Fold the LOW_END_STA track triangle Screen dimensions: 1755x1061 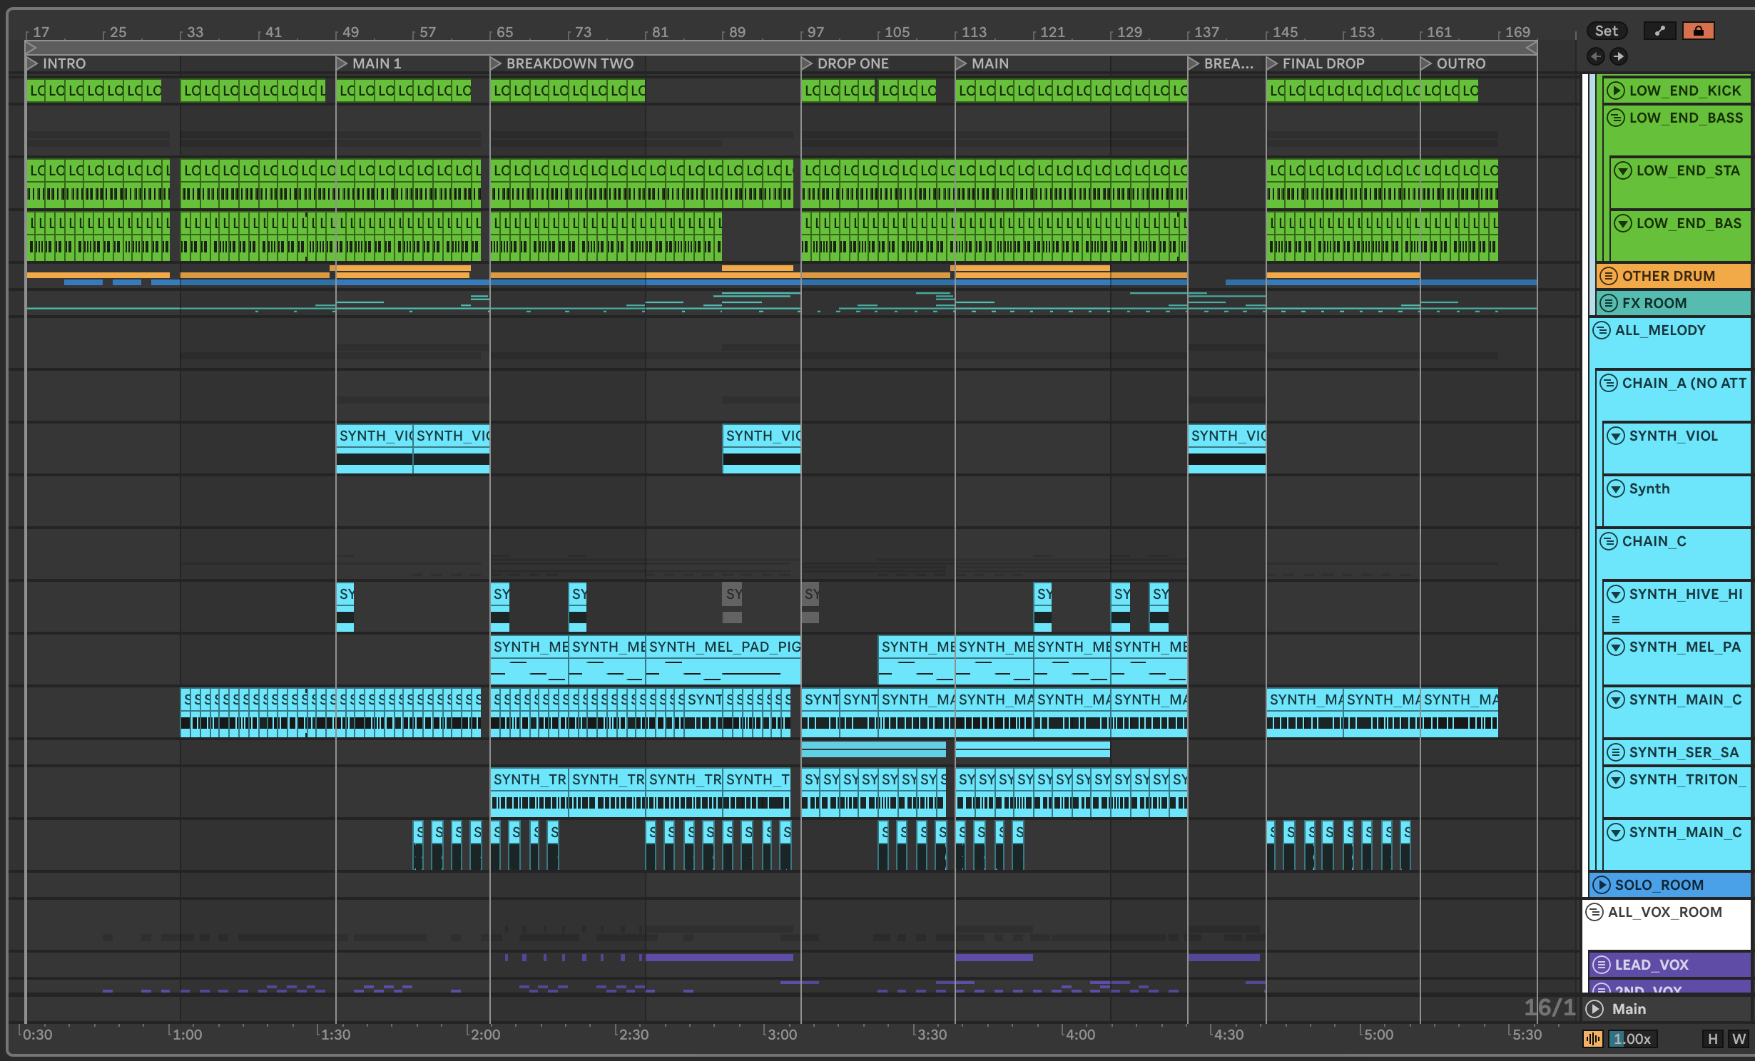[1623, 170]
